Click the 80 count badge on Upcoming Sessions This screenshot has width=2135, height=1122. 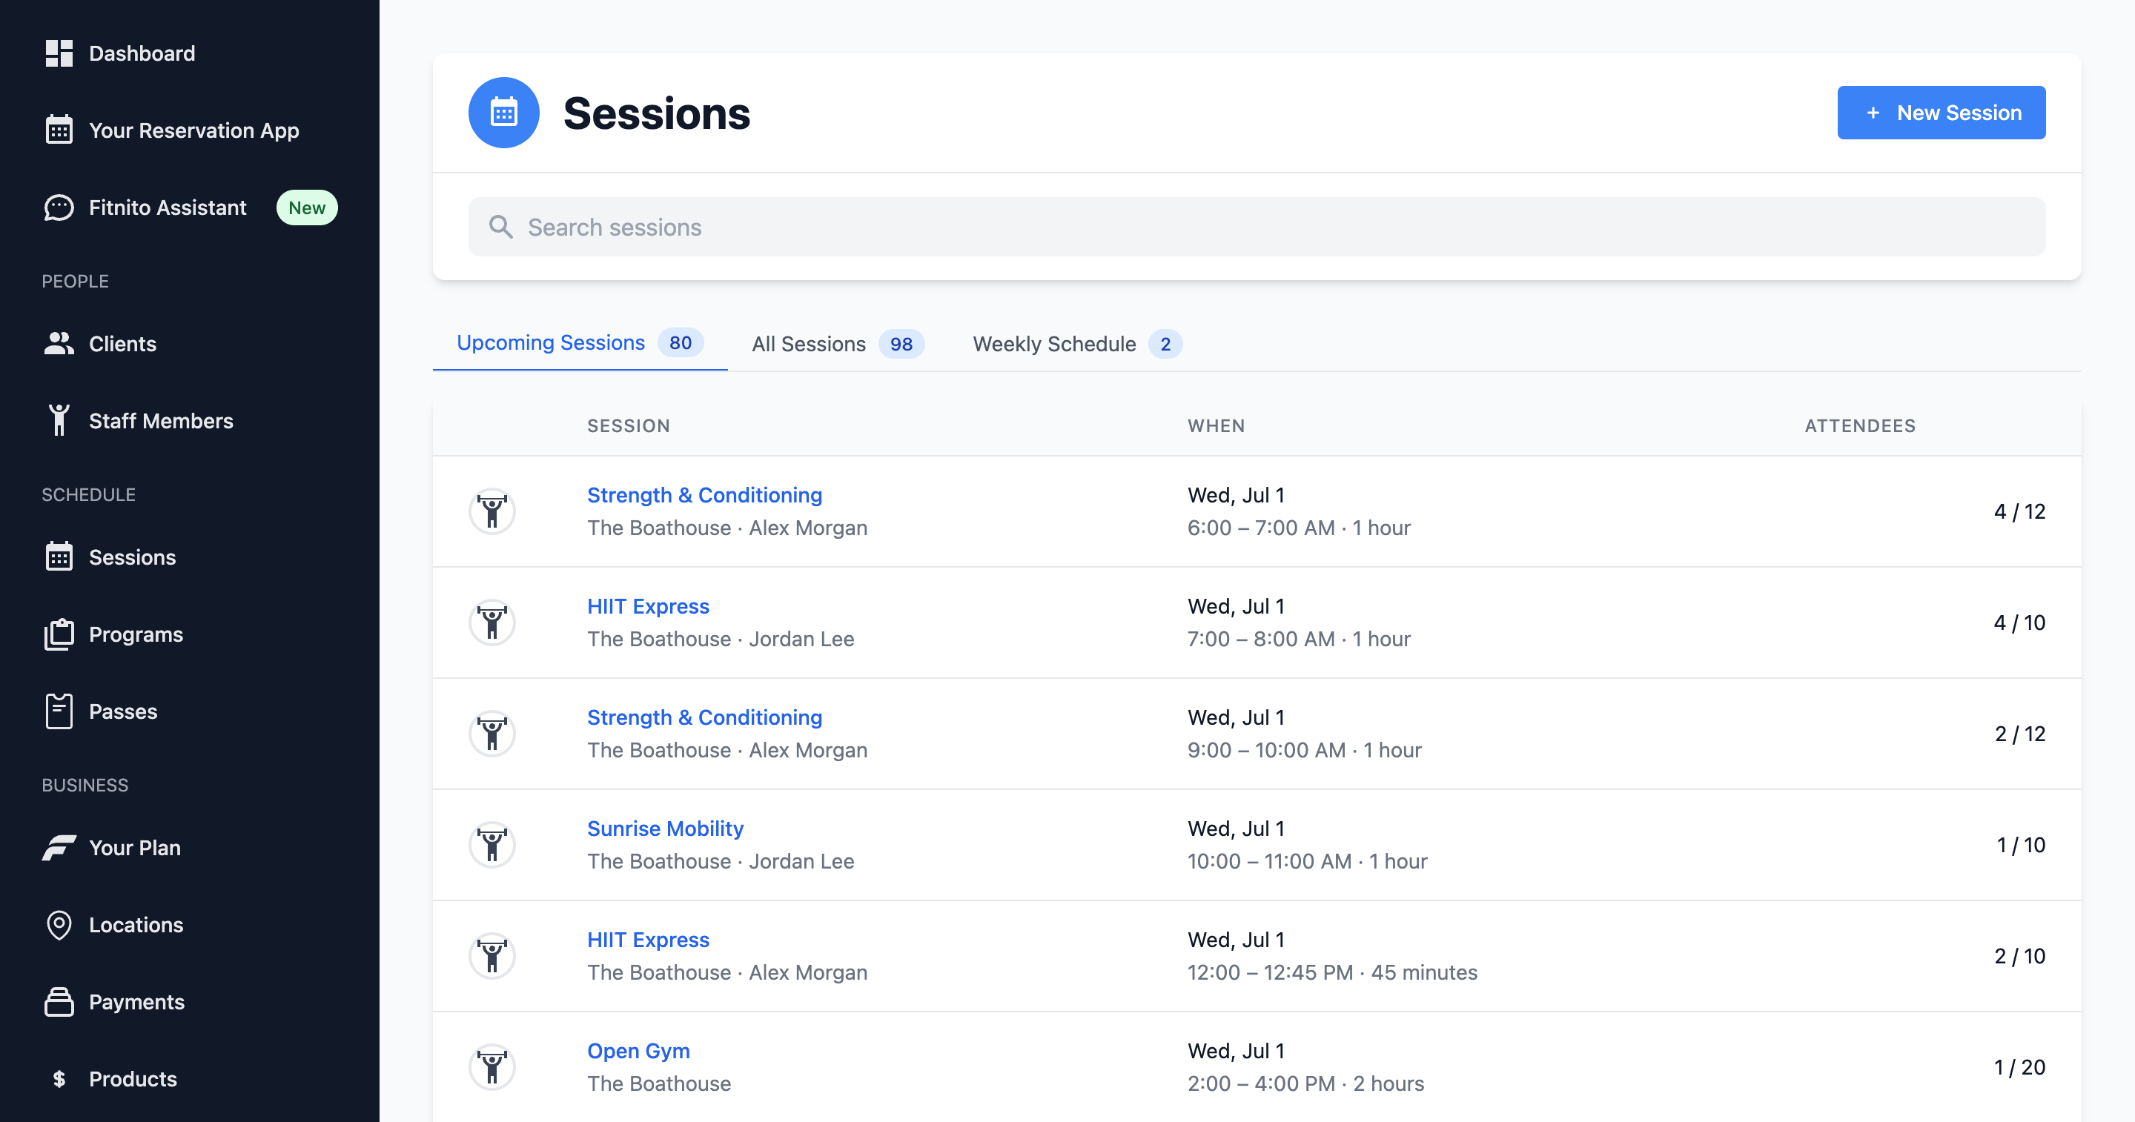pyautogui.click(x=681, y=342)
